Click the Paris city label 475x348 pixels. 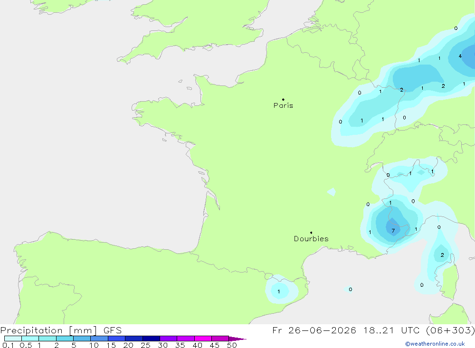pyautogui.click(x=283, y=105)
